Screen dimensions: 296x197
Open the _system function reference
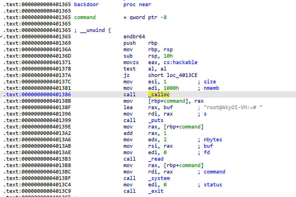tap(159, 178)
